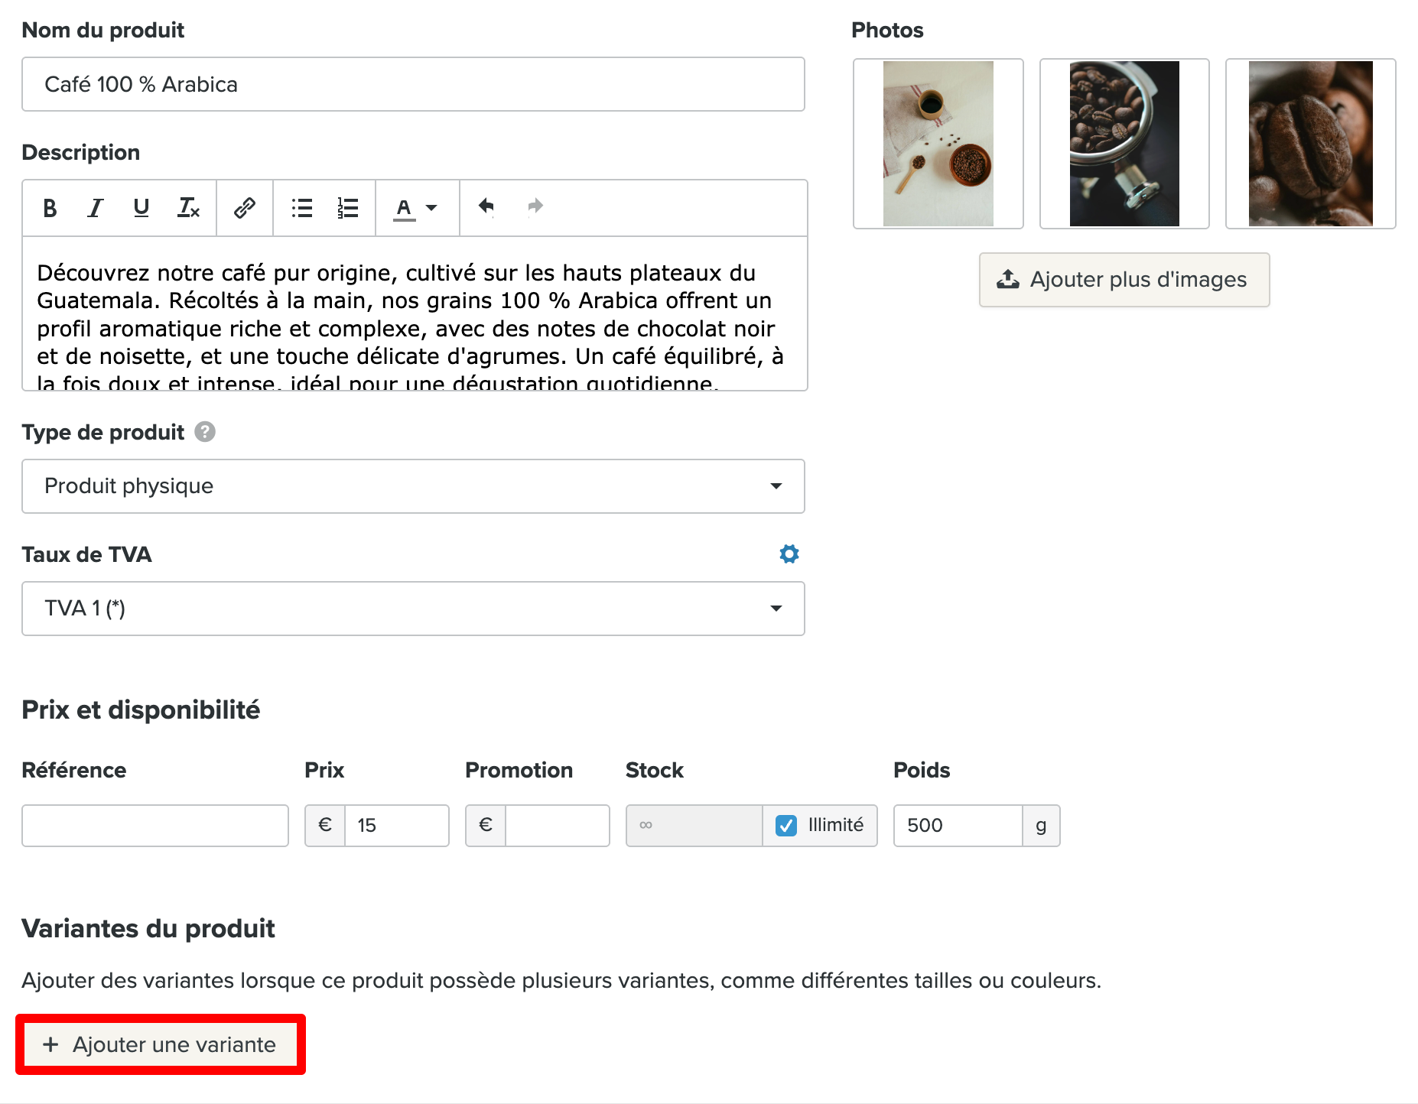Undo last edit in description

[x=486, y=206]
